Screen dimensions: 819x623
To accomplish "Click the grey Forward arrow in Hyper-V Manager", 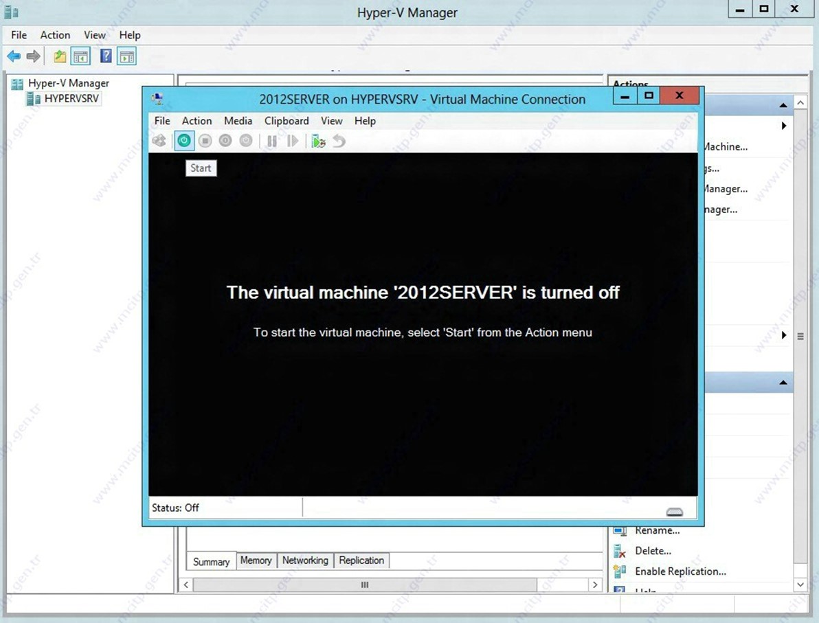I will point(34,56).
